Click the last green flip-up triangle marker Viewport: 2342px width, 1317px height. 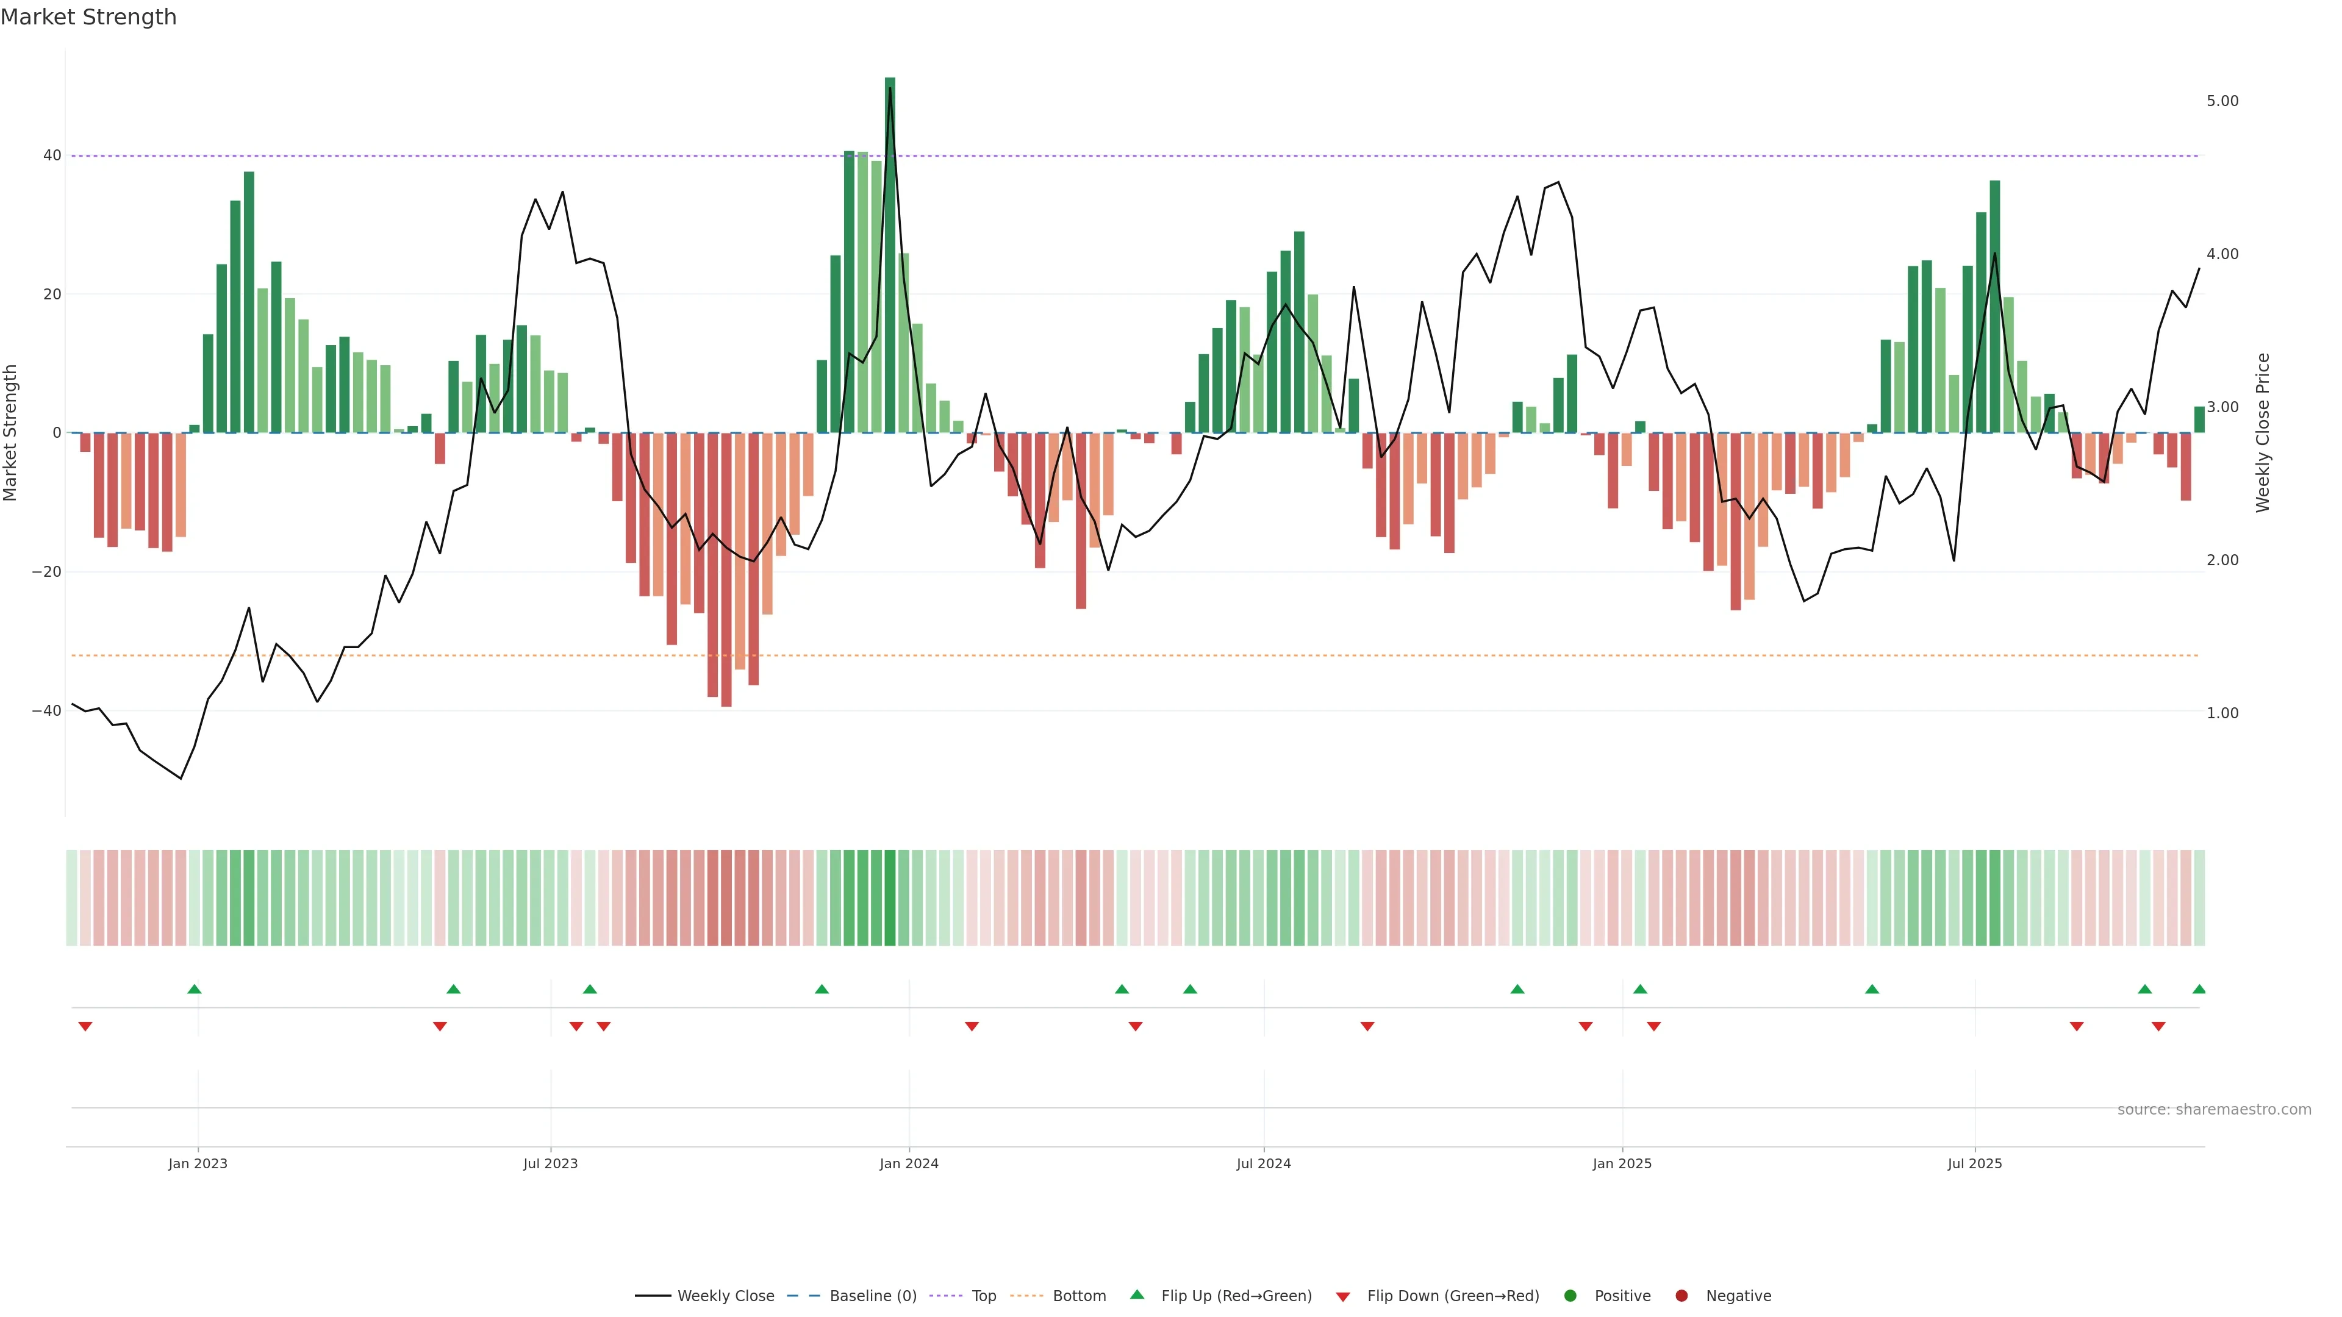click(2198, 989)
